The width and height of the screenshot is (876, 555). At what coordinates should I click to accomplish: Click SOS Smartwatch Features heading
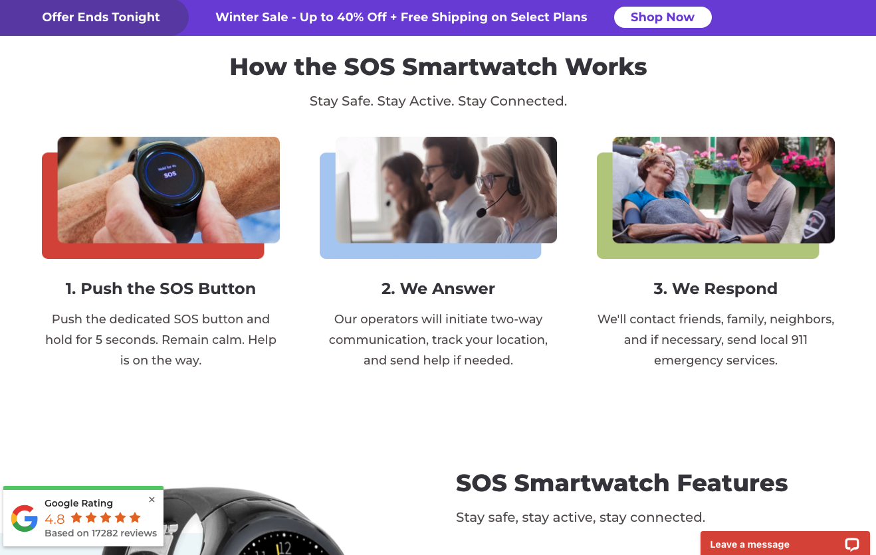pyautogui.click(x=621, y=483)
